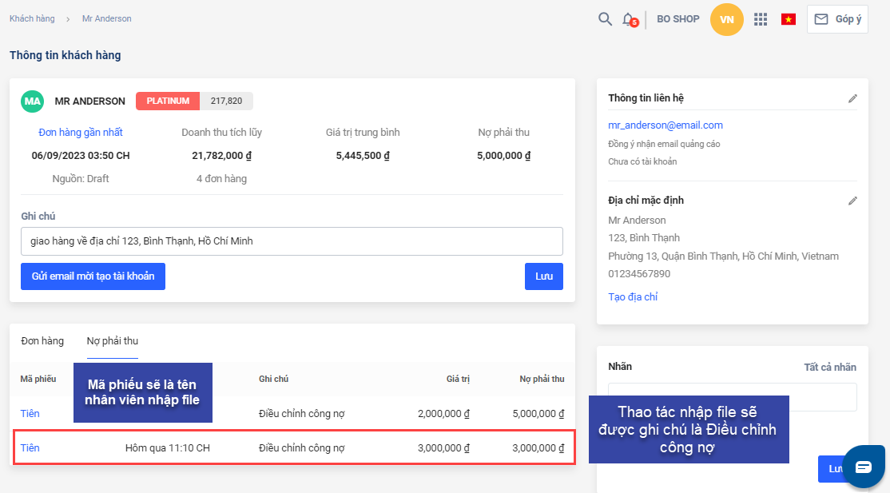Click the MA customer avatar

pyautogui.click(x=33, y=101)
